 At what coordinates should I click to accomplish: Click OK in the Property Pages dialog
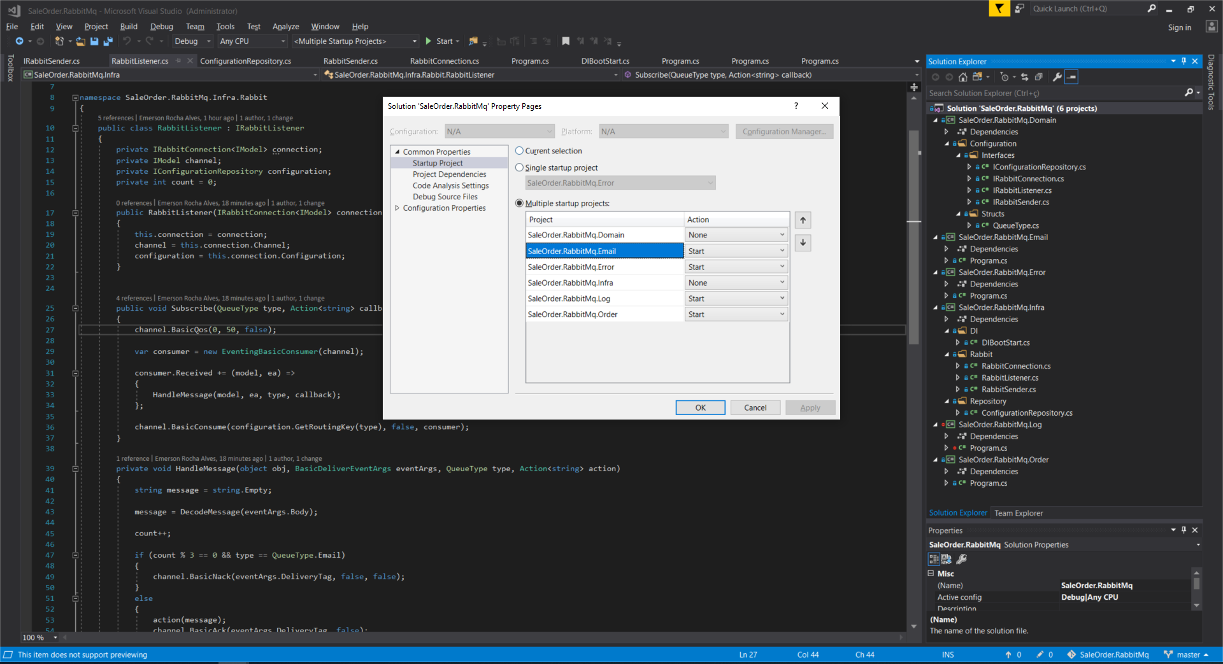[701, 407]
